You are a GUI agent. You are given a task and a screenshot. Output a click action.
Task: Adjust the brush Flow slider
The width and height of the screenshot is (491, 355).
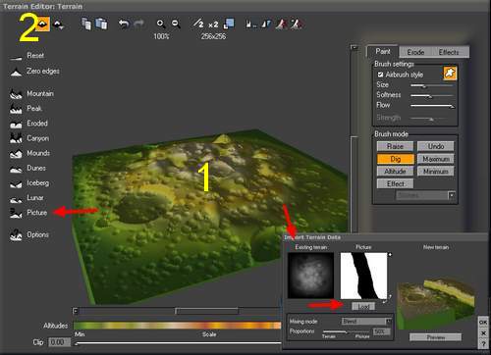coord(432,106)
